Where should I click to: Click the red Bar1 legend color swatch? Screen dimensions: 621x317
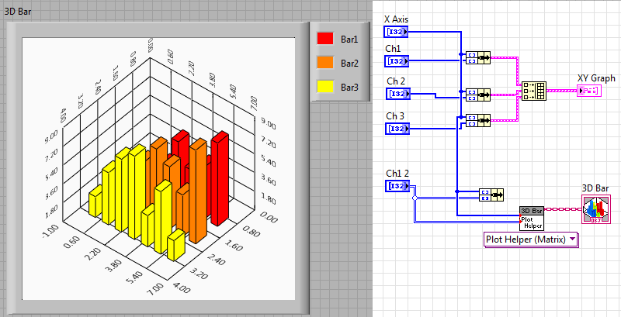pos(325,39)
